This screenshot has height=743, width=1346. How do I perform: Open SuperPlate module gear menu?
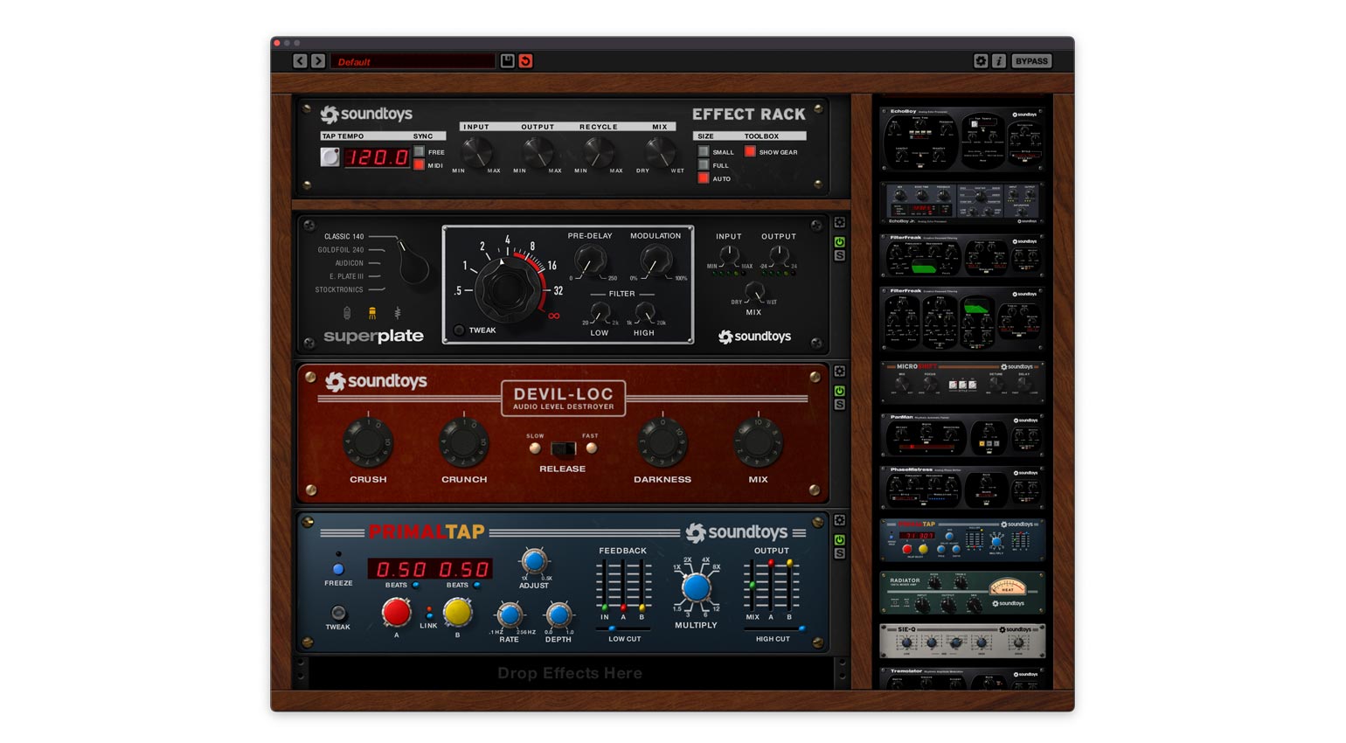pyautogui.click(x=840, y=223)
